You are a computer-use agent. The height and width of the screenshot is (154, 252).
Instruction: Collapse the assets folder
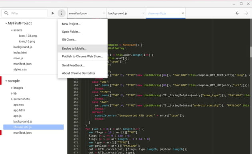point(12,30)
